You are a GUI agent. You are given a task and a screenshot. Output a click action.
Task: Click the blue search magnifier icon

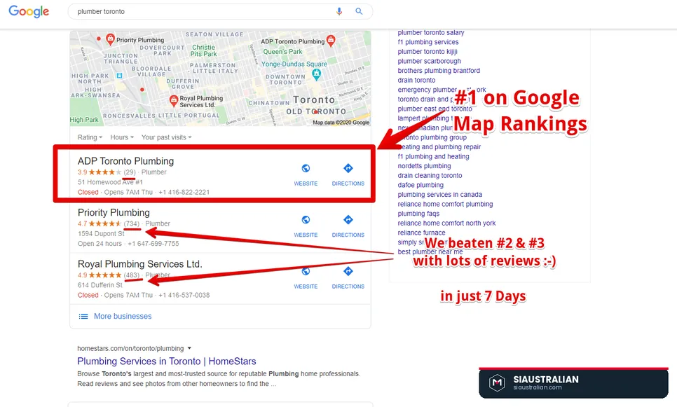359,12
